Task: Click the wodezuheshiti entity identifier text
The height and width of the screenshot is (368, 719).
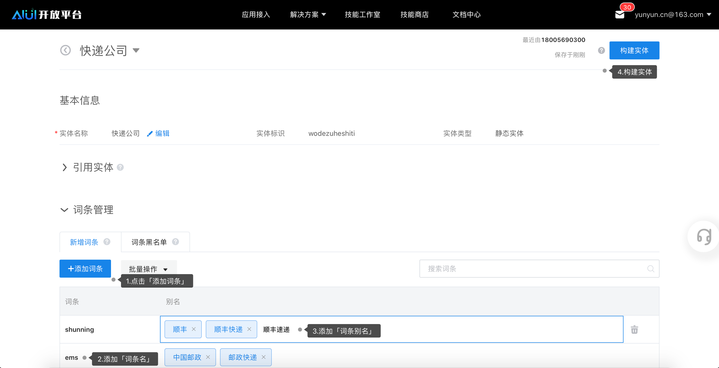Action: (x=331, y=134)
